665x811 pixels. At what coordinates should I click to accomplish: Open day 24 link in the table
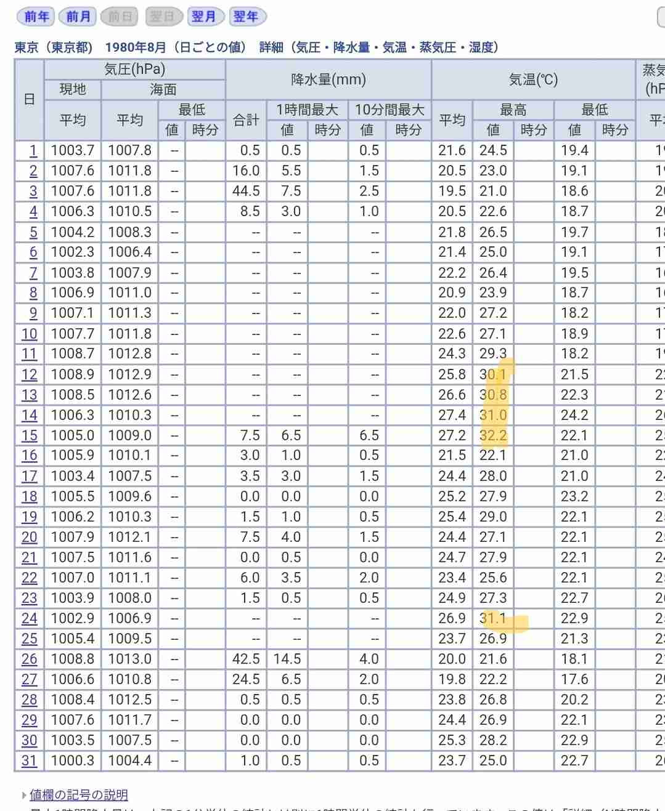click(x=30, y=618)
